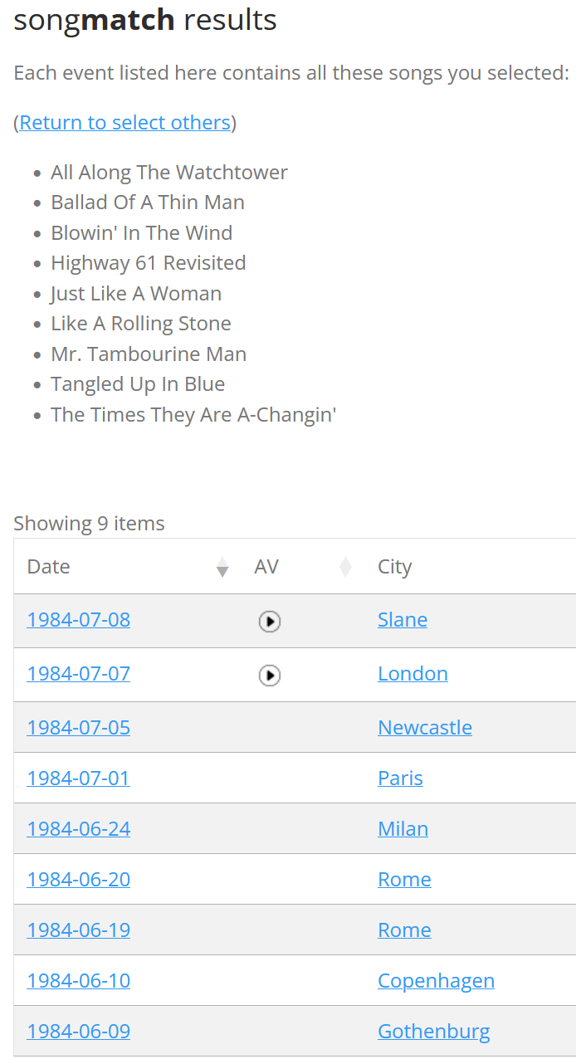Image resolution: width=576 pixels, height=1059 pixels.
Task: Play the AV icon for 1984-07-07 London
Action: tap(270, 676)
